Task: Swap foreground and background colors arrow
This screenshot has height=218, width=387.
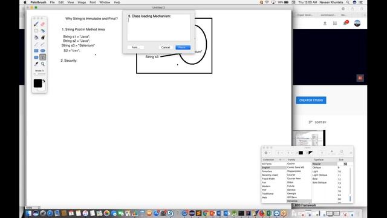Action: 44,81
